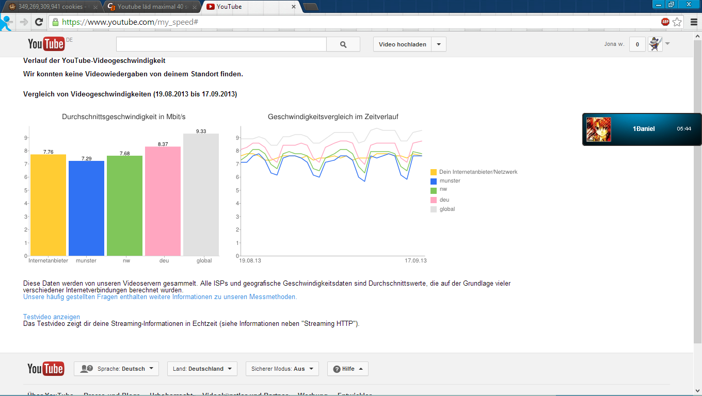Click the grey global bar in chart
702x396 pixels.
pyautogui.click(x=201, y=195)
